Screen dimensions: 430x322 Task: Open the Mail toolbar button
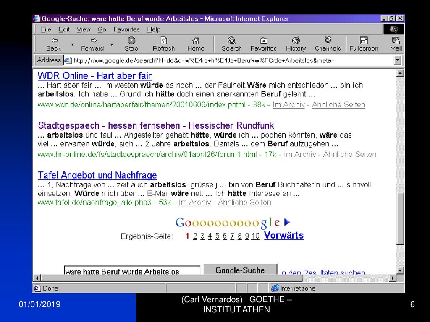coord(396,44)
